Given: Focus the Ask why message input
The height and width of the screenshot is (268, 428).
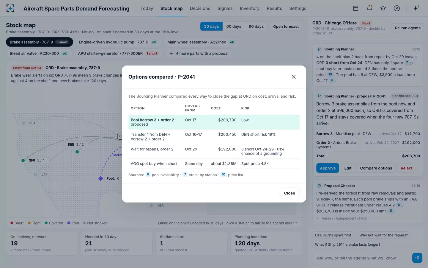Looking at the screenshot, I should [x=361, y=258].
